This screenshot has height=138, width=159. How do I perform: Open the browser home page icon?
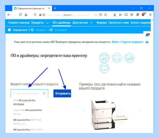pyautogui.click(x=26, y=15)
